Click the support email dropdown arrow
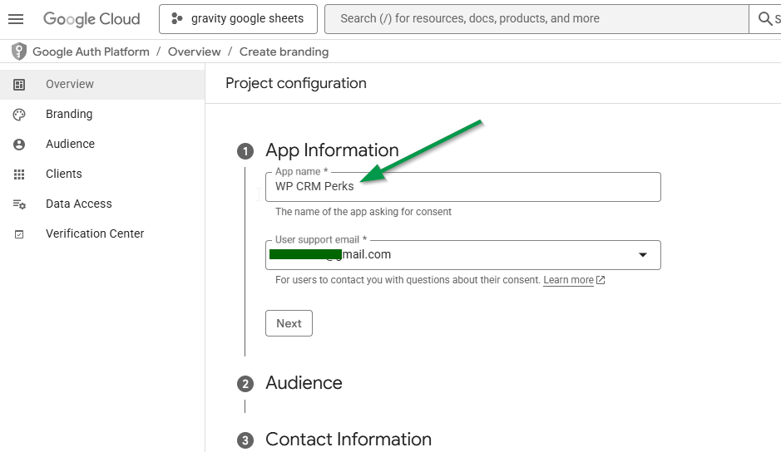 (643, 255)
